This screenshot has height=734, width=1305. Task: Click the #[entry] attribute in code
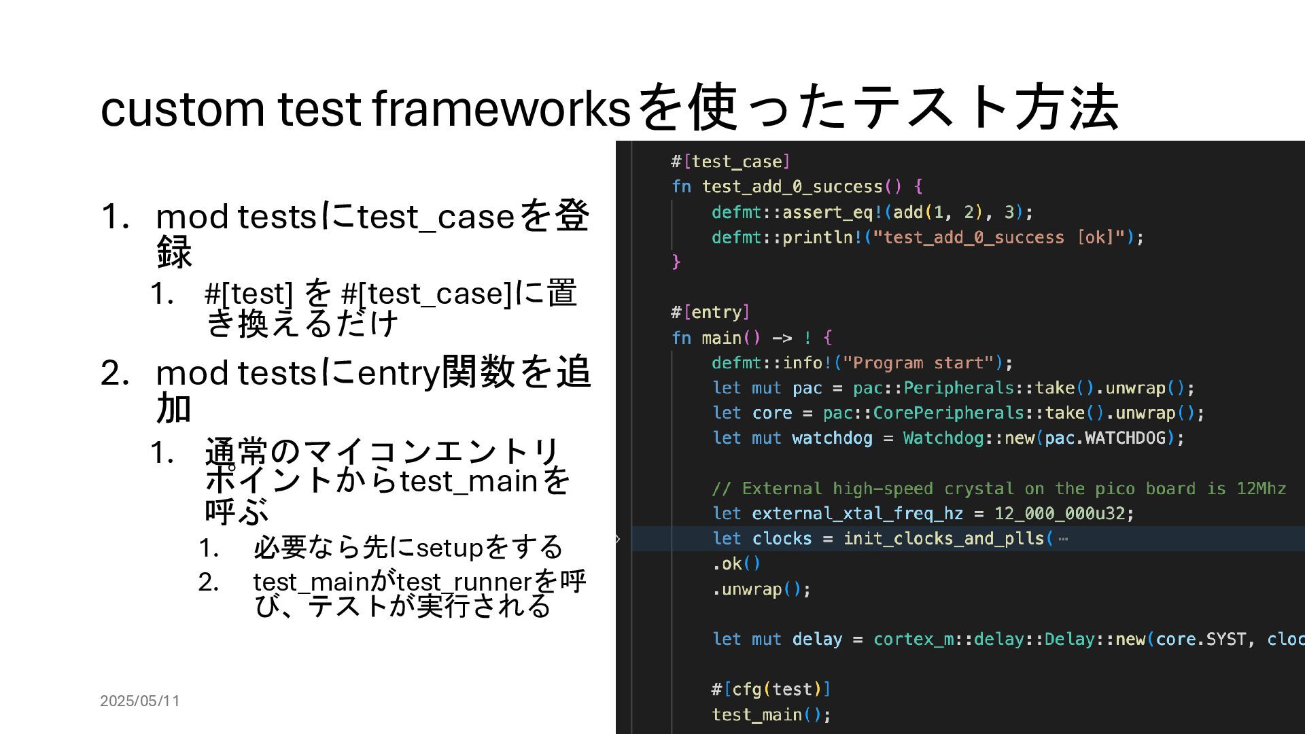pos(710,313)
